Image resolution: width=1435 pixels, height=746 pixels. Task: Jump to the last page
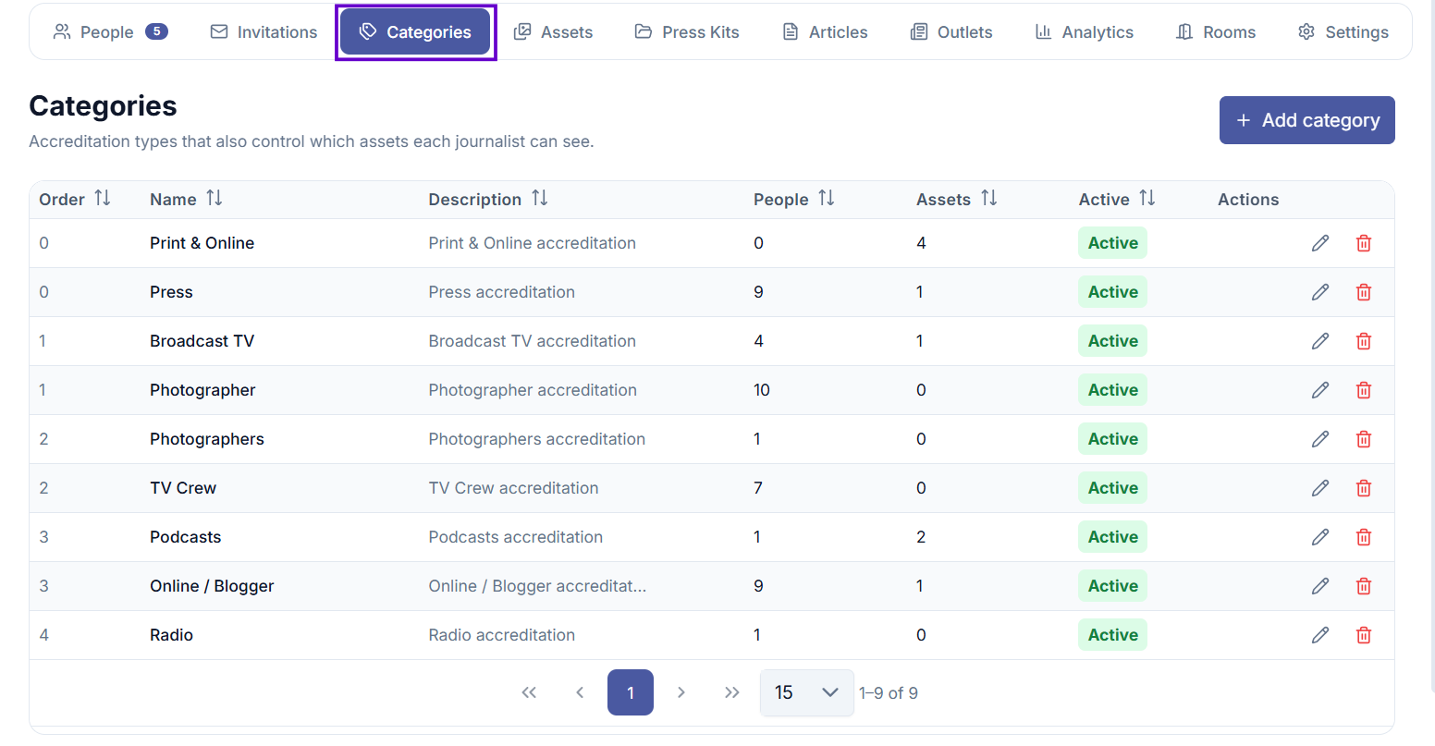732,692
